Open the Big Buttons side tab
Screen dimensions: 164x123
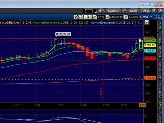pyautogui.click(x=160, y=90)
